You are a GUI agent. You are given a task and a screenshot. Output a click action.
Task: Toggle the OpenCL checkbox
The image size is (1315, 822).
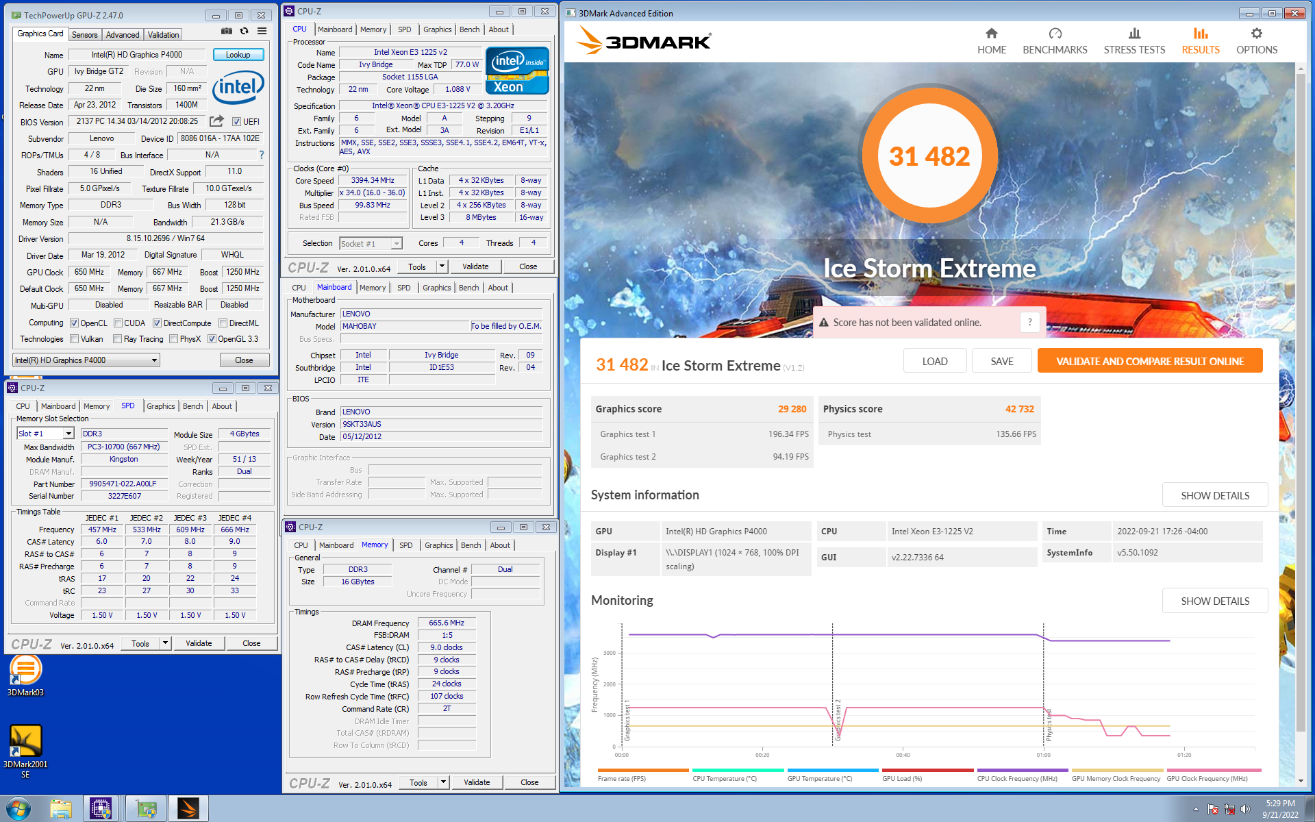75,323
